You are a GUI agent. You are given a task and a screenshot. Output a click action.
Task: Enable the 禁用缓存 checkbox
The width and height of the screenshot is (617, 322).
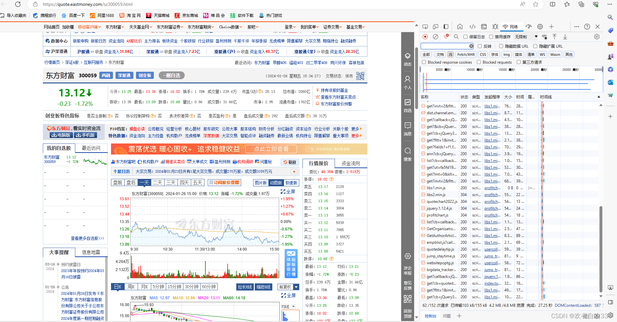click(x=491, y=37)
